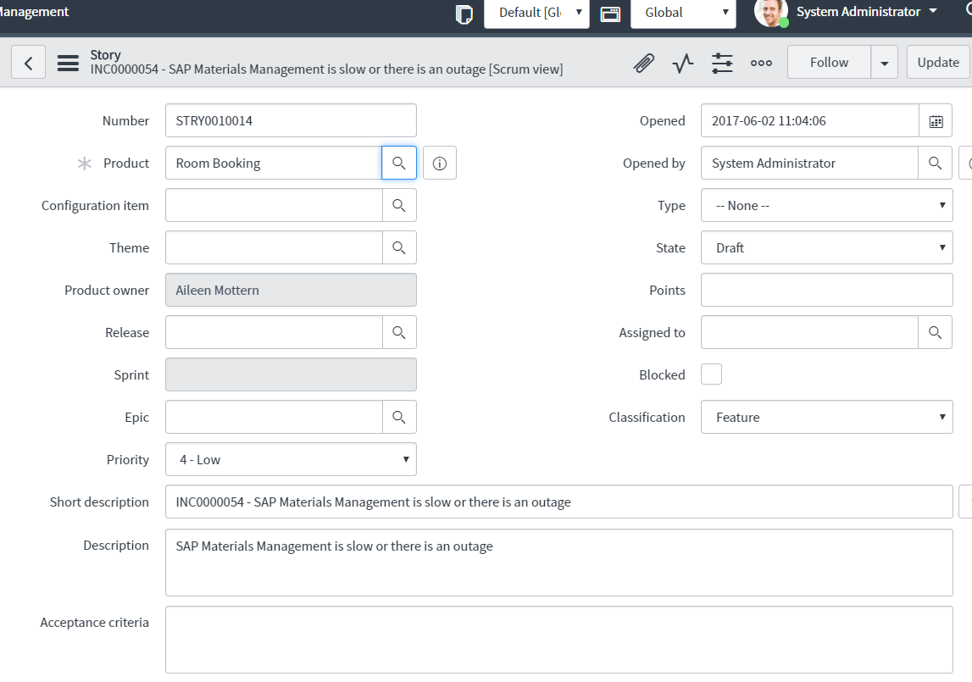Click the Assigned to lookup magnifier
Viewport: 972px width, 682px height.
pyautogui.click(x=935, y=332)
